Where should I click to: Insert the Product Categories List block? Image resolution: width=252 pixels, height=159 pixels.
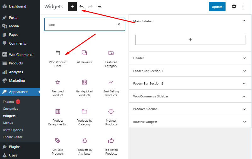58,117
